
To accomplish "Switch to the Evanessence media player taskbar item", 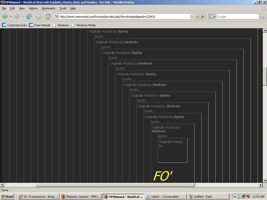I will [x=39, y=197].
